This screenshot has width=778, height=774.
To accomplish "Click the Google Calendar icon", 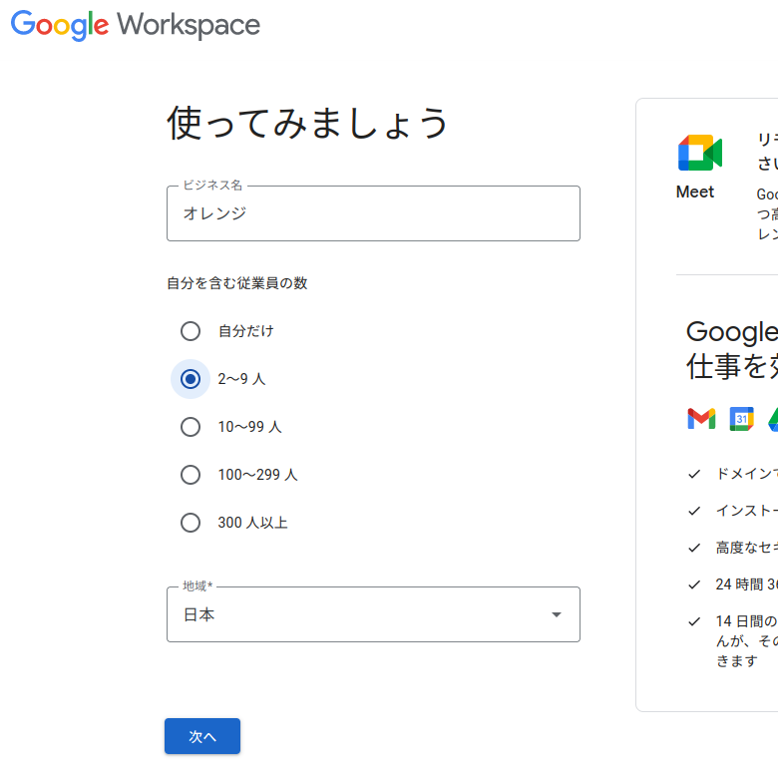I will tap(741, 419).
